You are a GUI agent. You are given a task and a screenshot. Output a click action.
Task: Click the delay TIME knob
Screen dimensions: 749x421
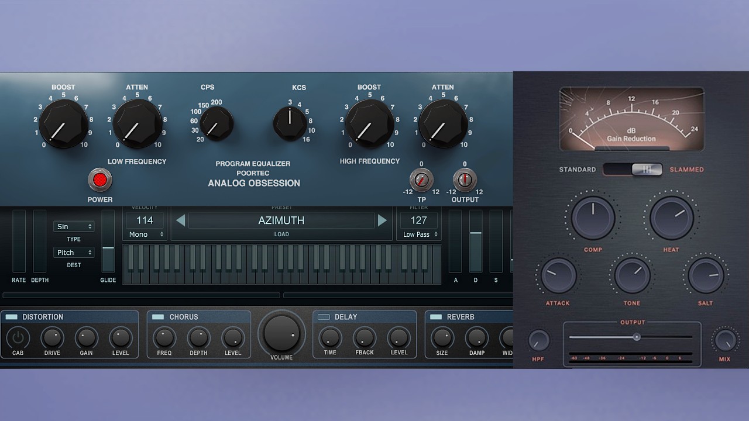click(x=330, y=337)
